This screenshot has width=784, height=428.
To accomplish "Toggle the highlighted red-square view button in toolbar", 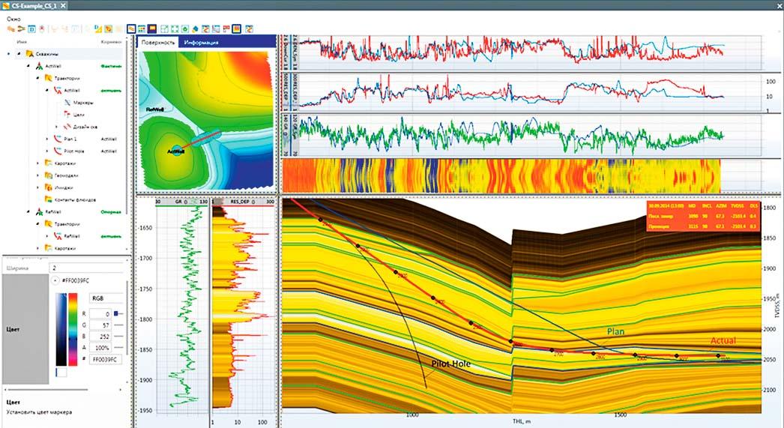I will coord(235,28).
